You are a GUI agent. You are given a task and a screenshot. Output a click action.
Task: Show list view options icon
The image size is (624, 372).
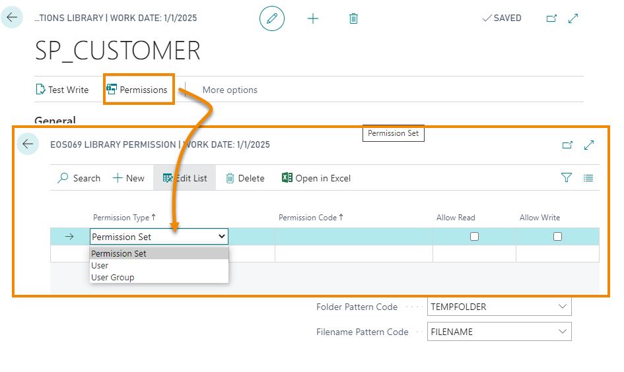[588, 177]
